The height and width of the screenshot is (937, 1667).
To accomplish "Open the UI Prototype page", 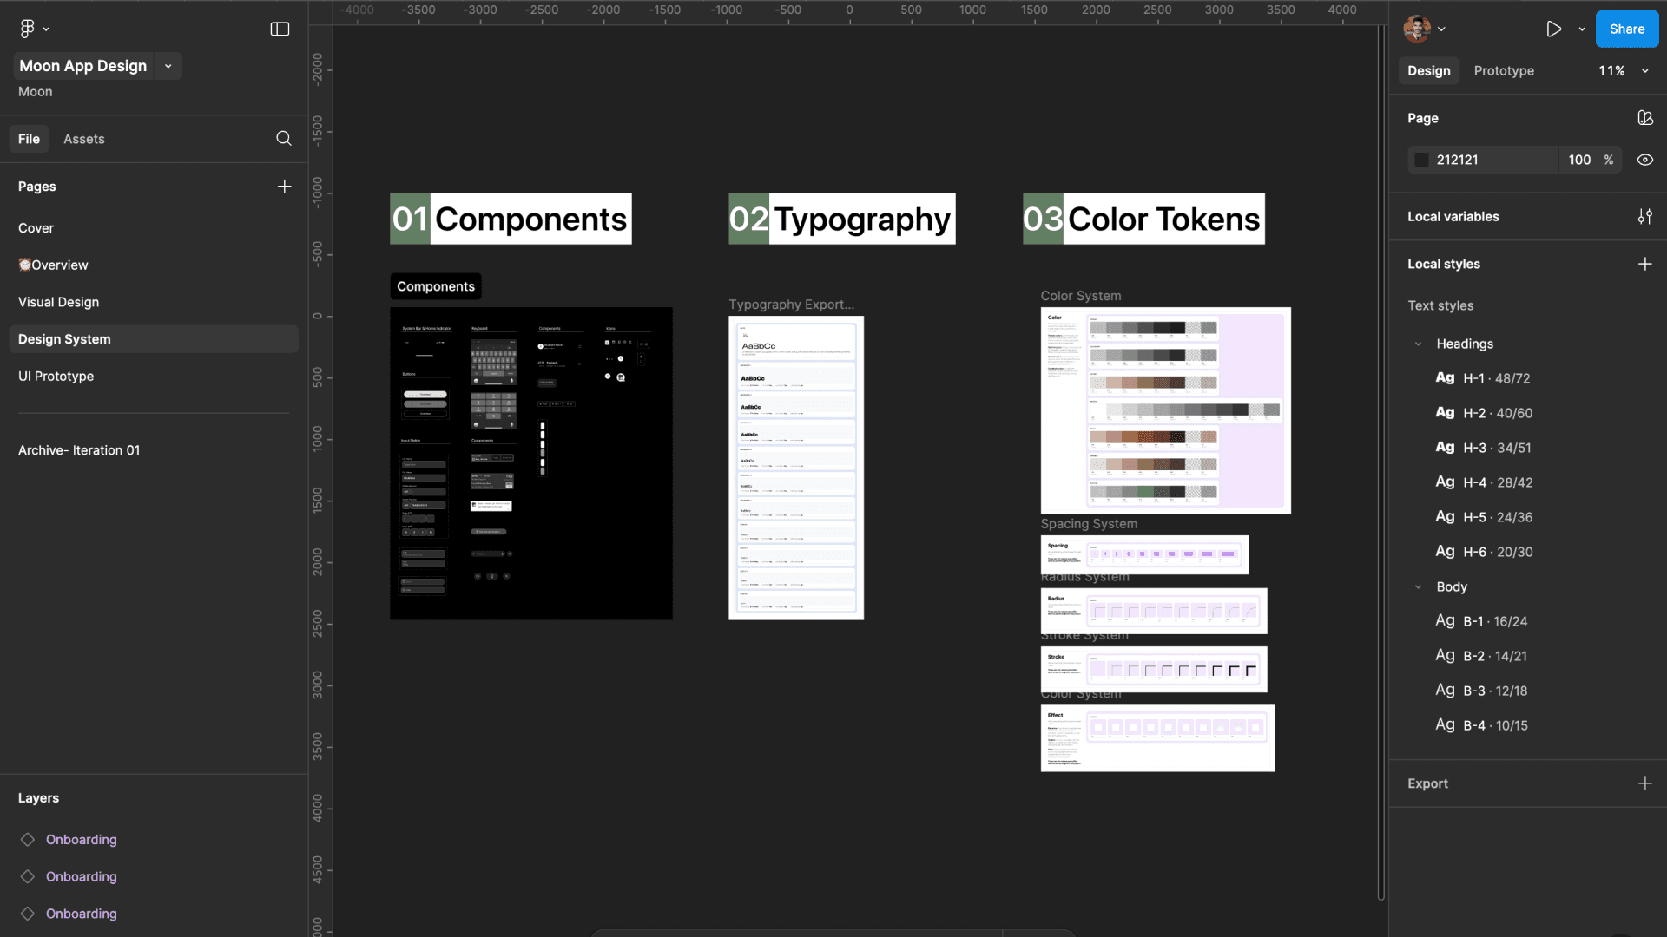I will 56,377.
